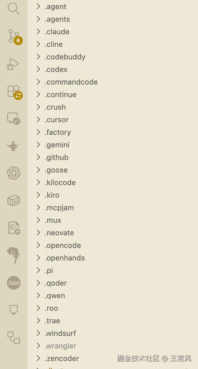Expand the .claude folder chevron
Screen dimensions: 198x369
pos(38,32)
